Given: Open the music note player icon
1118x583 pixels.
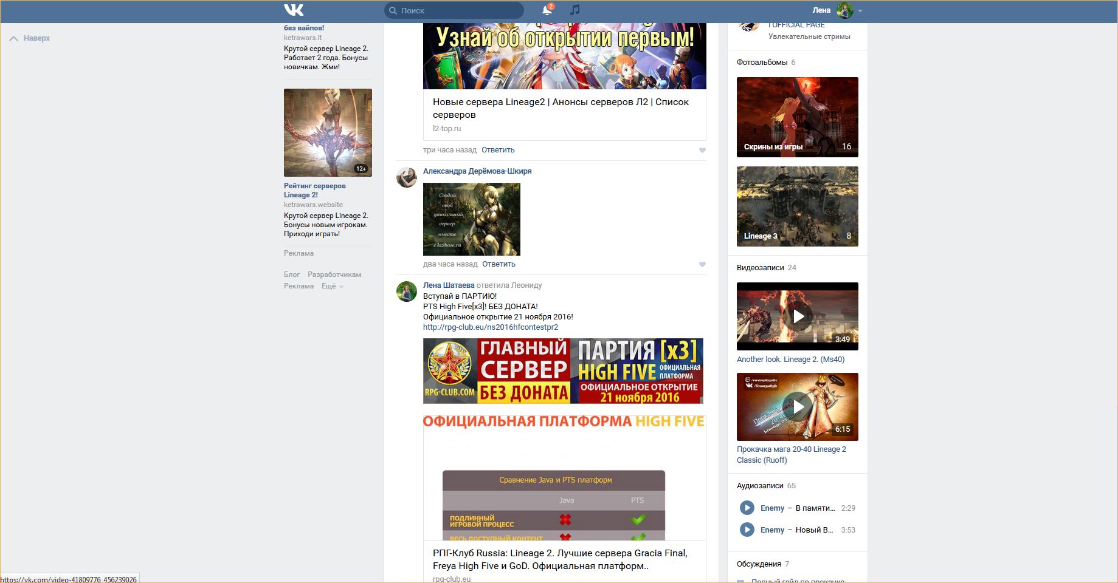Looking at the screenshot, I should (x=575, y=10).
